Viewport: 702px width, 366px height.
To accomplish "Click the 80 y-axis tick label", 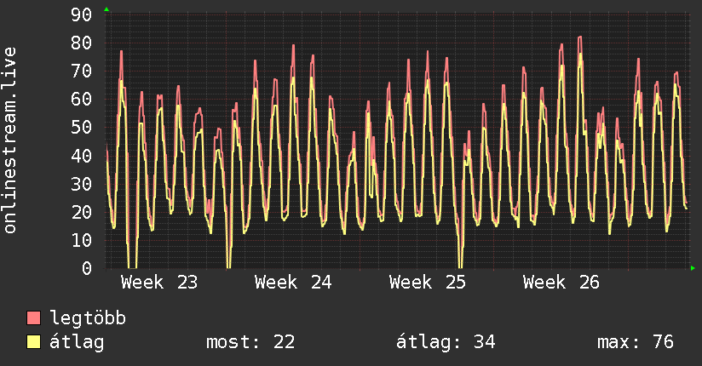I will tap(82, 43).
